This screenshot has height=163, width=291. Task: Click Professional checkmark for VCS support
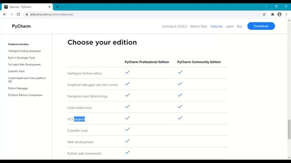click(x=127, y=118)
